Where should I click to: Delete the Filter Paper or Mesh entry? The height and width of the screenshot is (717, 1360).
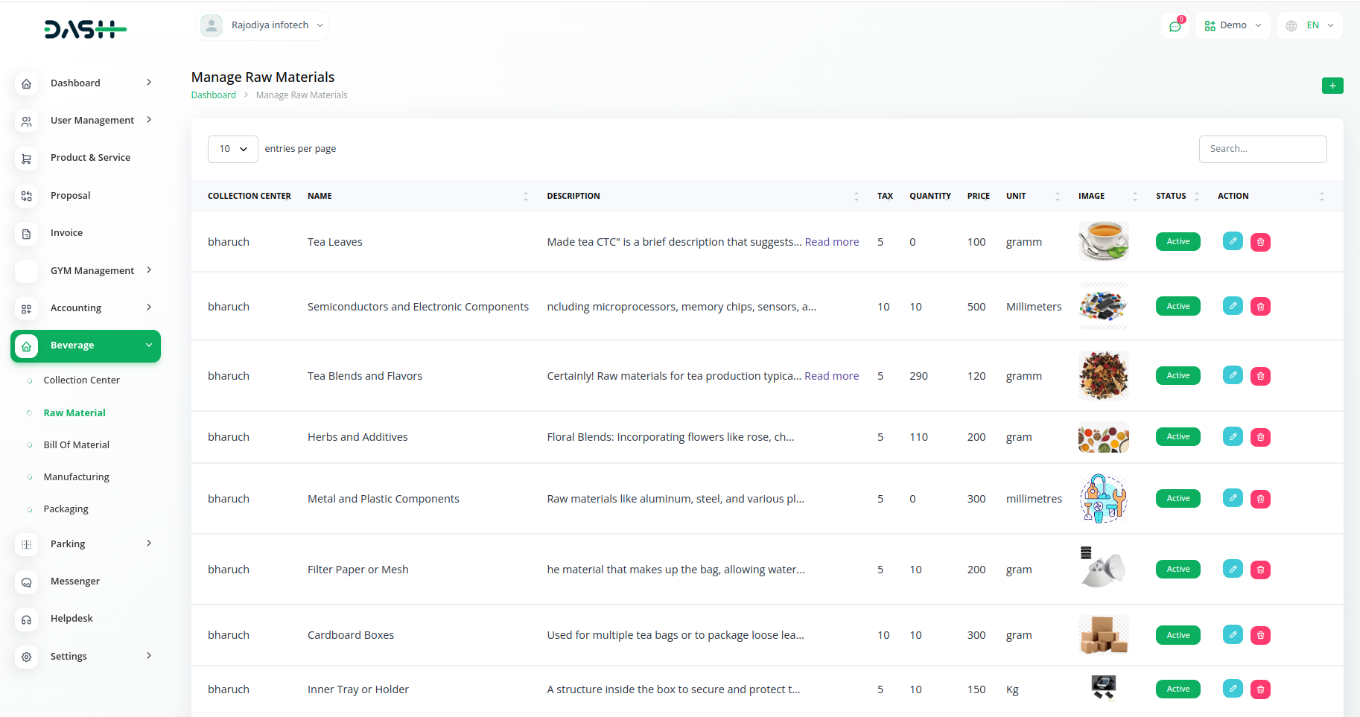(x=1260, y=570)
